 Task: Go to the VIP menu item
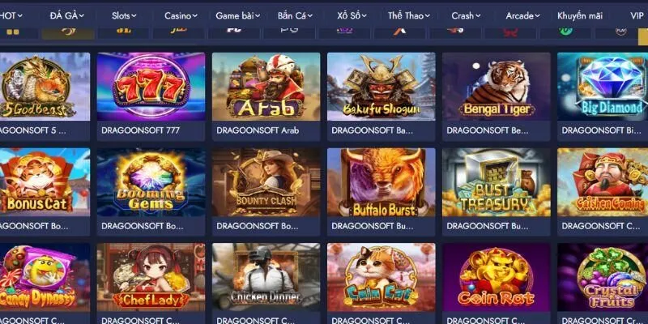pyautogui.click(x=637, y=15)
